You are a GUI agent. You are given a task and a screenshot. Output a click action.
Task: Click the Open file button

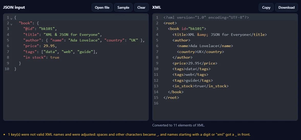(x=102, y=7)
